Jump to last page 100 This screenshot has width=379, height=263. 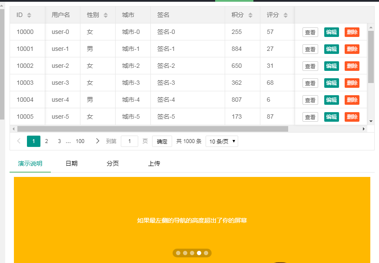point(80,141)
